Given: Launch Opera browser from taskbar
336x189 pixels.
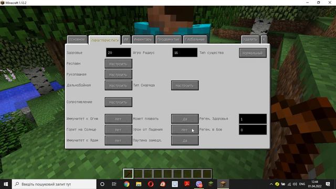Looking at the screenshot, I should (x=151, y=184).
